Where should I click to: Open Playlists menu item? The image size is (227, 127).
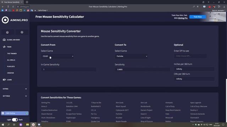point(11,67)
